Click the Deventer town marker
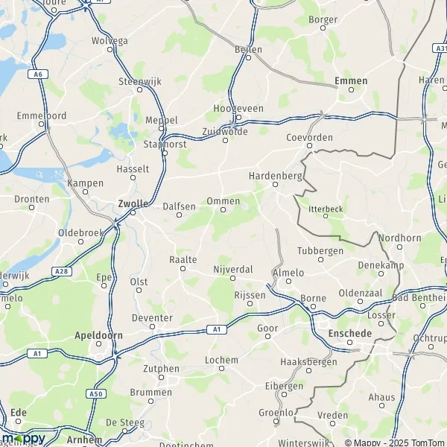 tap(153, 326)
